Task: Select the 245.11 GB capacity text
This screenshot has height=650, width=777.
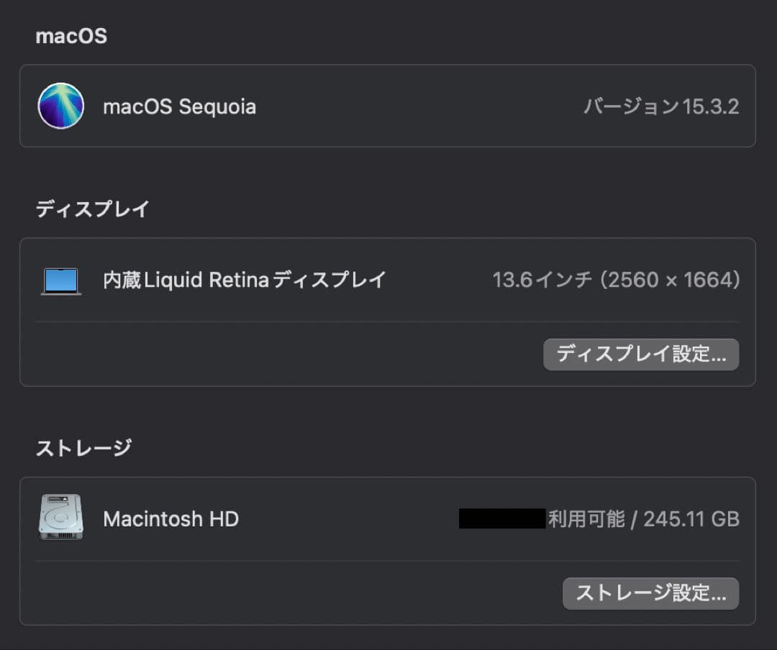Action: tap(690, 518)
